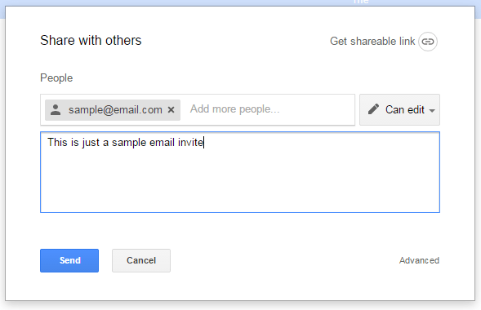Send the sharing invite

click(69, 260)
